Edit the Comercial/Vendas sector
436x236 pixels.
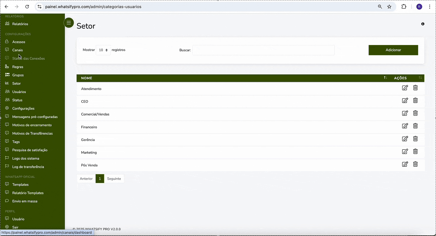(x=405, y=113)
